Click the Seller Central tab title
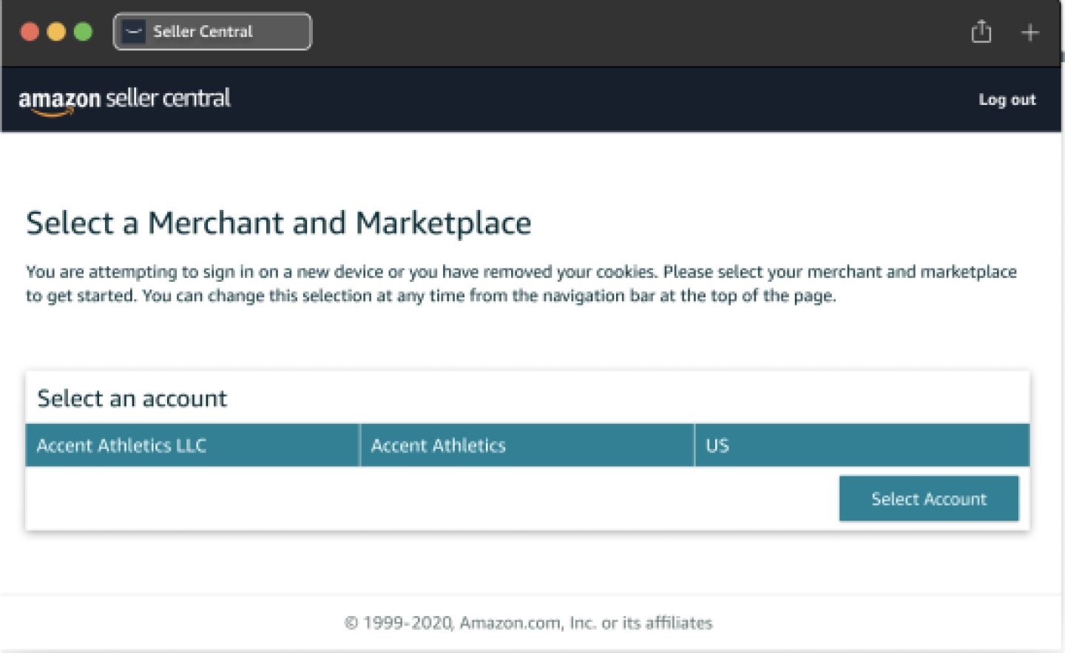Screen dimensions: 1065x653 click(x=203, y=31)
